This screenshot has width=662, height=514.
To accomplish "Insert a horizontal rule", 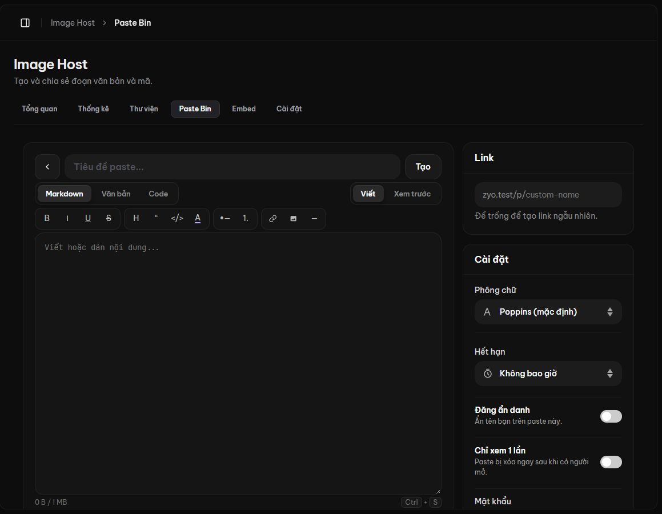I will tap(314, 218).
